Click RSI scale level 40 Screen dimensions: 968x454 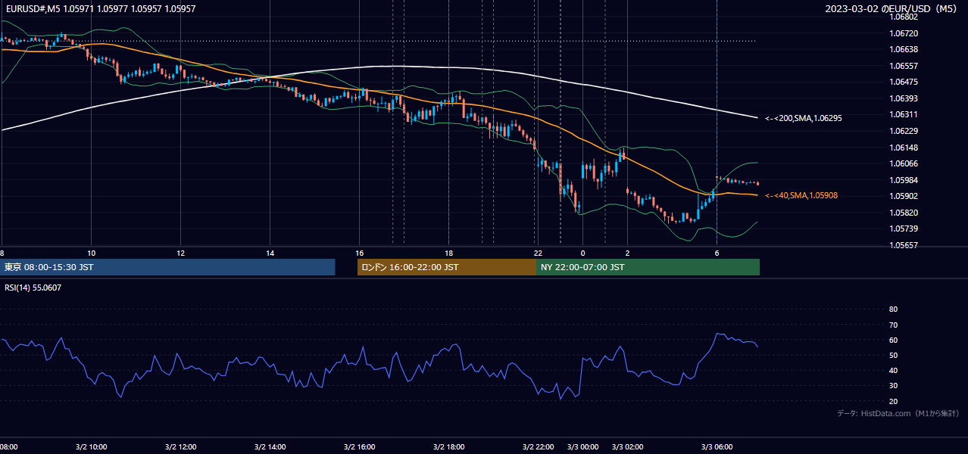click(893, 370)
